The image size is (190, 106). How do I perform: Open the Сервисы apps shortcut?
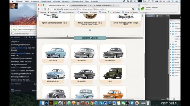coord(42,12)
